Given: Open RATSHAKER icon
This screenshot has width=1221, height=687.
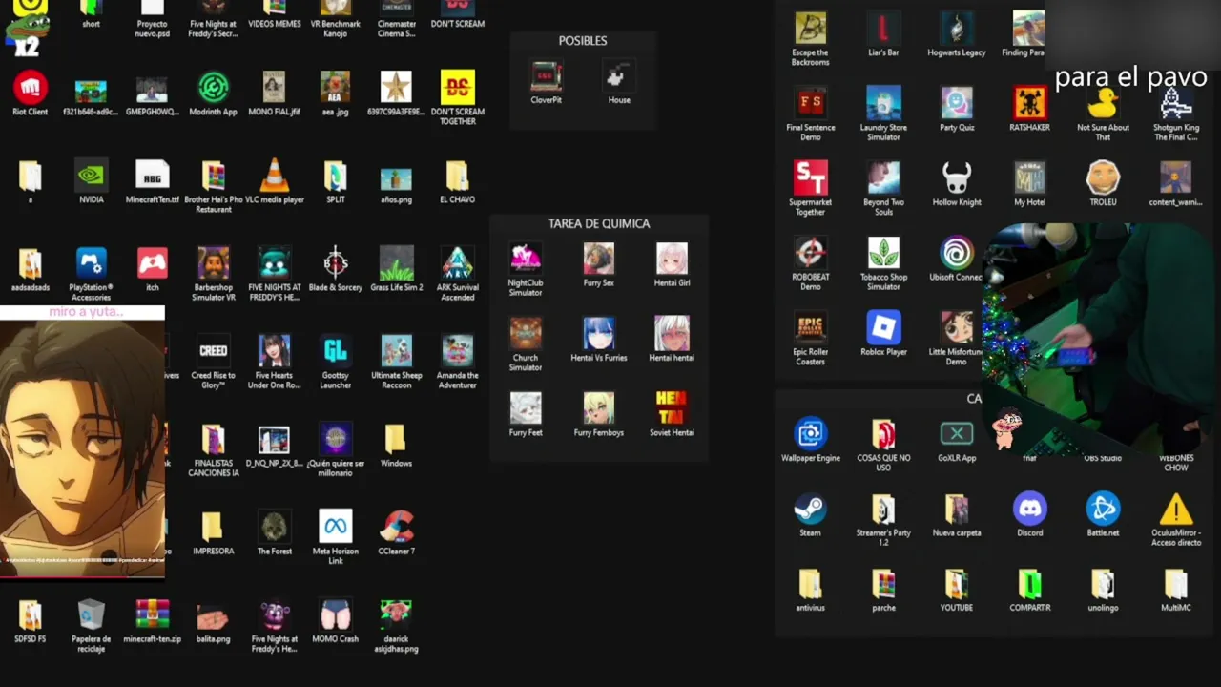Looking at the screenshot, I should [1029, 103].
